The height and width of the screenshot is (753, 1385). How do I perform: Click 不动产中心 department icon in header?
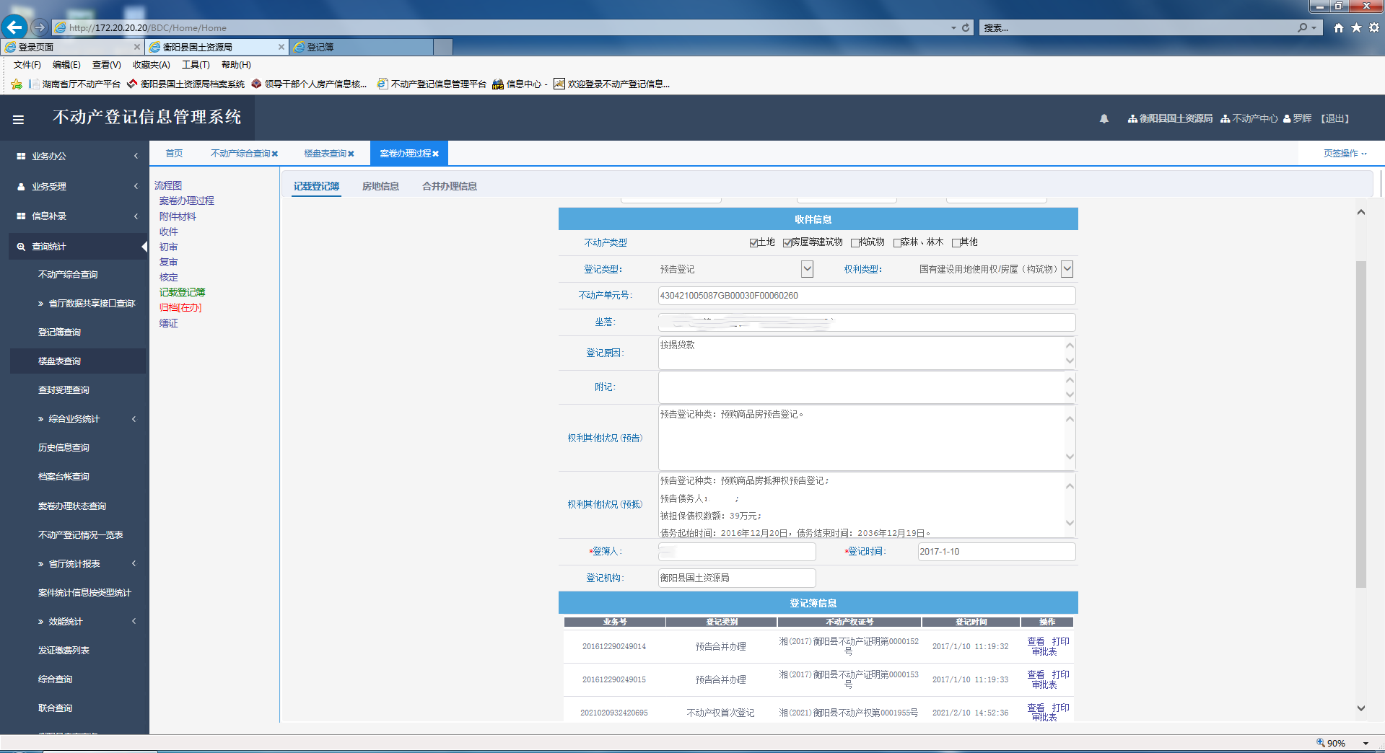click(1225, 118)
